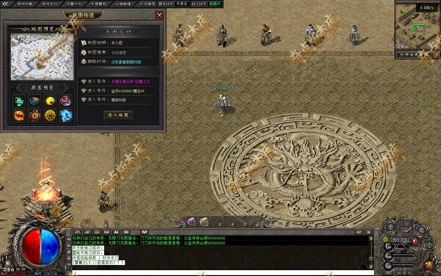Viewport: 441px width, 276px height.
Task: Click the 打开世界地图 button
Action: point(414,55)
